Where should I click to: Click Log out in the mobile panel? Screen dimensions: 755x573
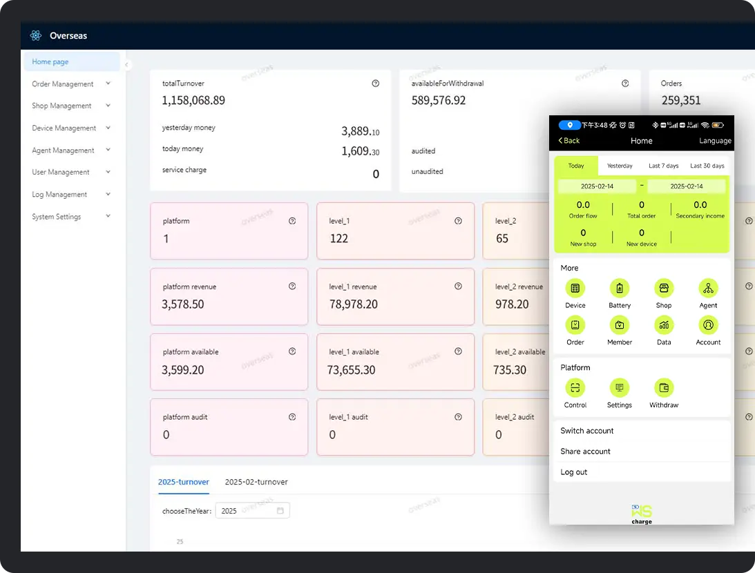point(574,472)
